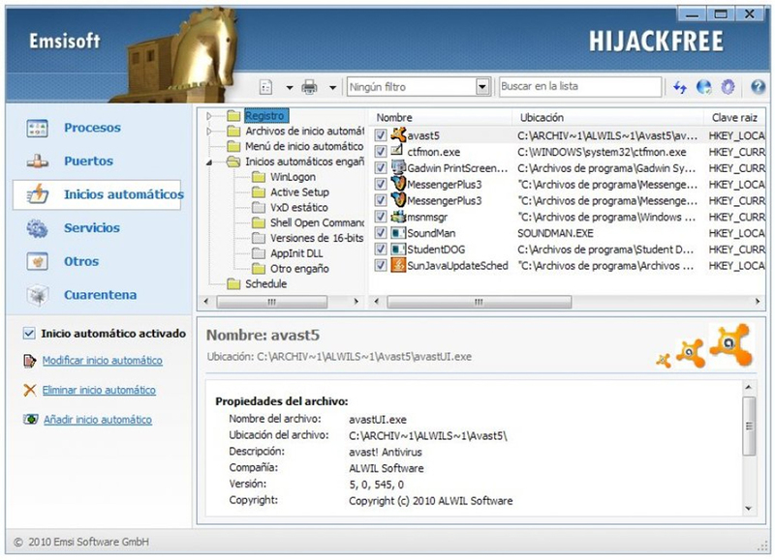The height and width of the screenshot is (560, 775).
Task: Expand the Archivos de inicio automát node
Action: click(x=209, y=132)
